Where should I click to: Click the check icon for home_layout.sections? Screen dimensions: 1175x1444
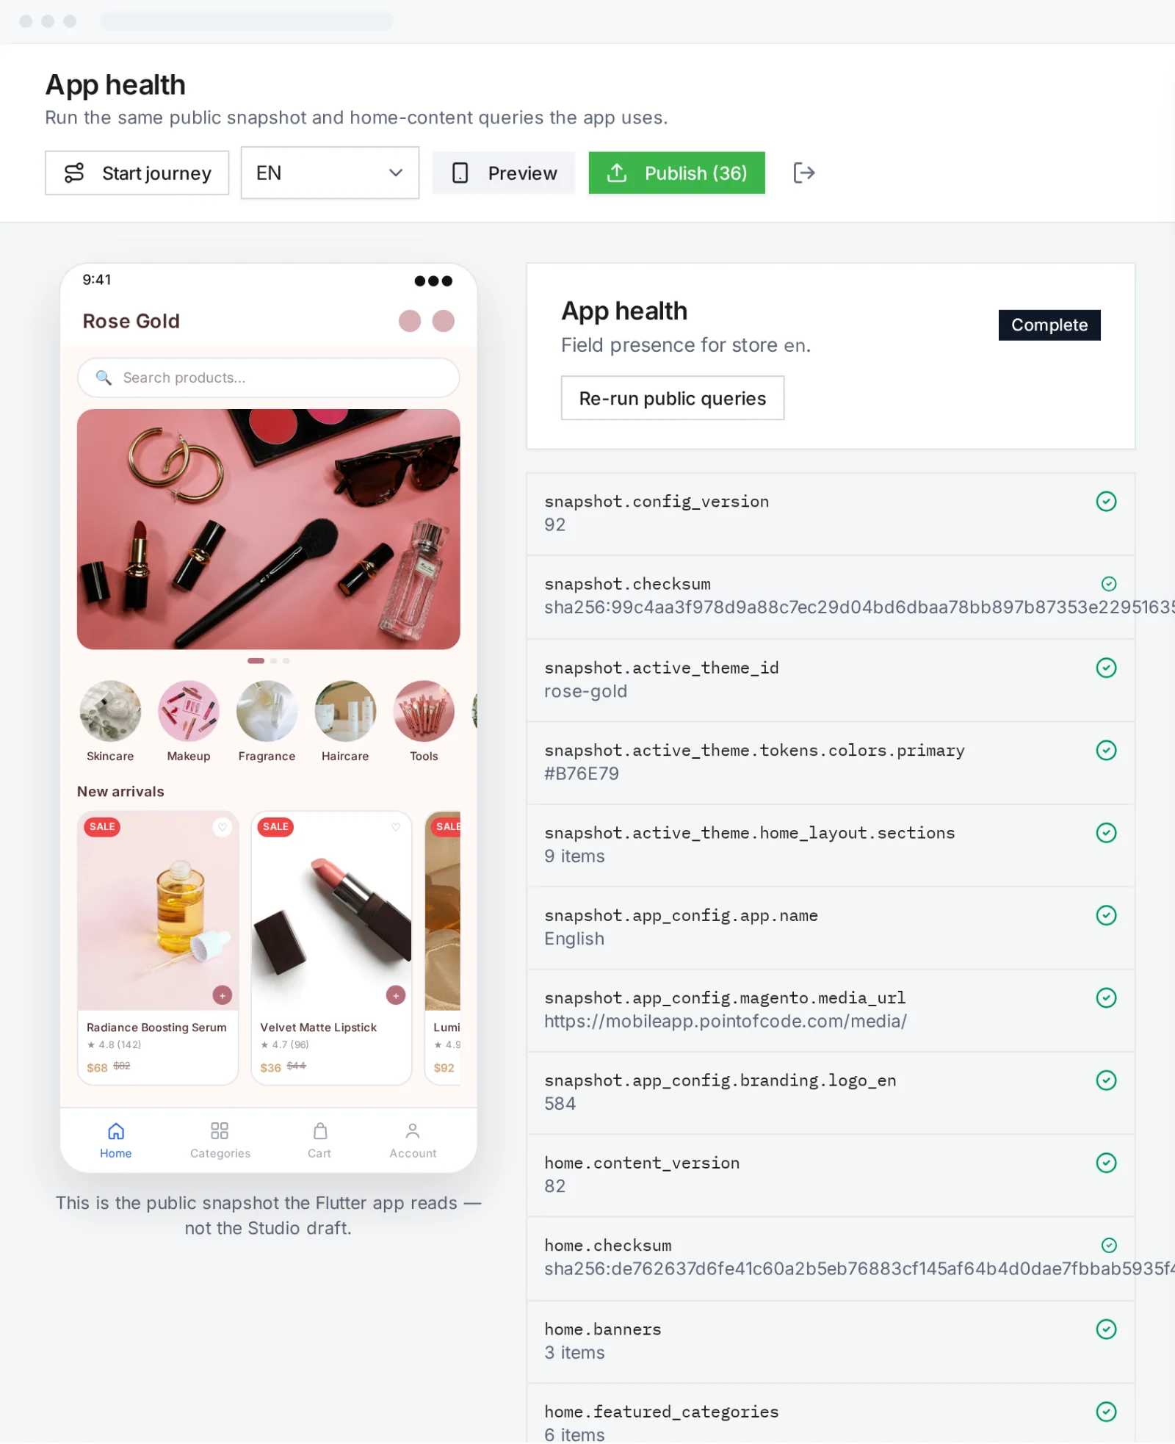click(x=1106, y=833)
